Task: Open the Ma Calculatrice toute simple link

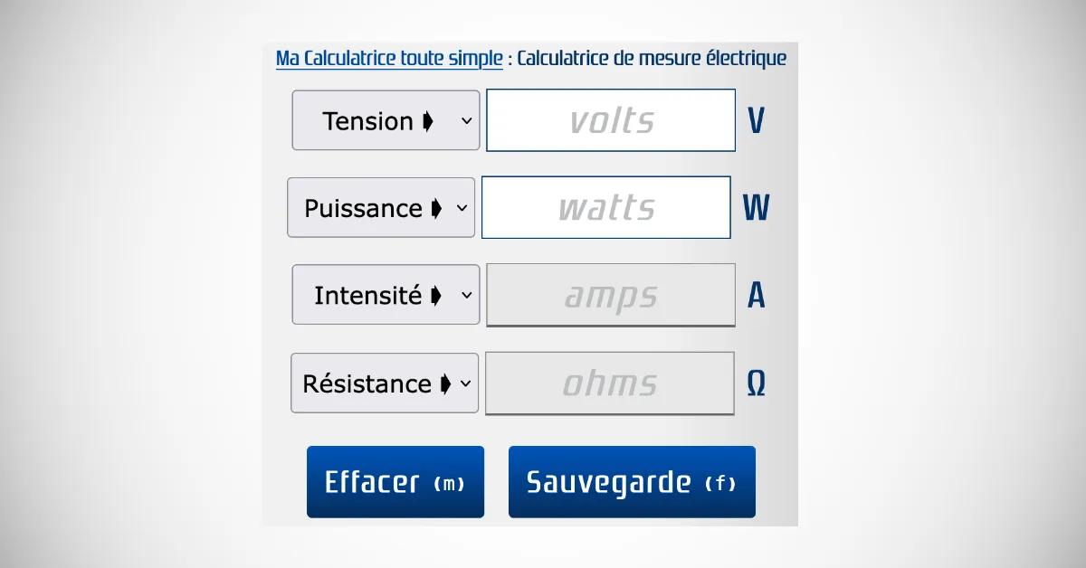Action: coord(389,59)
